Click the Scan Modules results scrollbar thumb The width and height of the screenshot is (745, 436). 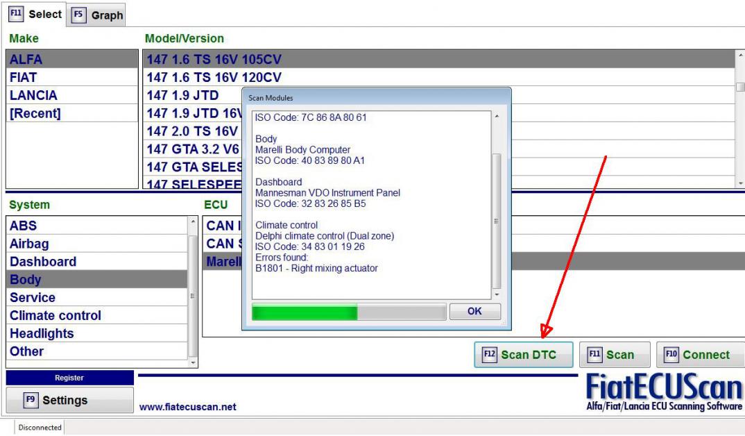tap(497, 221)
